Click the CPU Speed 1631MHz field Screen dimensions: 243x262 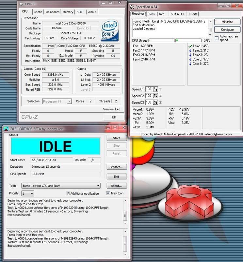click(66, 174)
